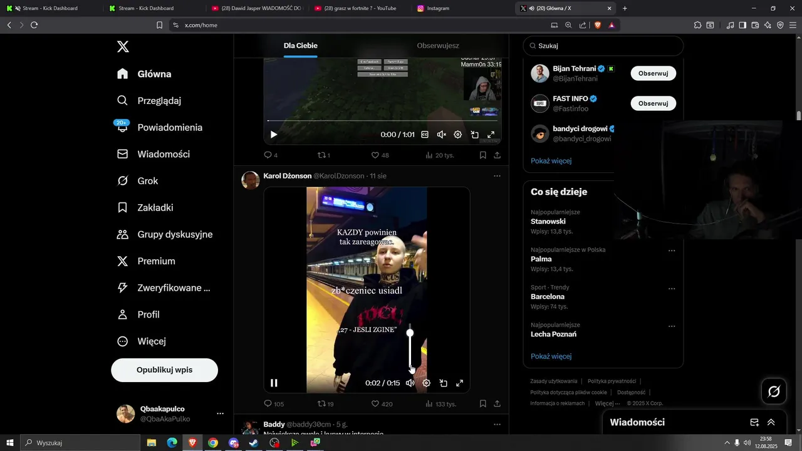802x451 pixels.
Task: Open more options on Karol Dżonson's post
Action: tap(497, 176)
